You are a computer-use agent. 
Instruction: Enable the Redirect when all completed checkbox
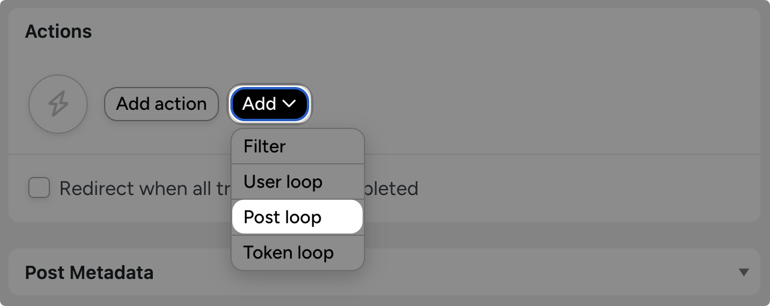click(40, 188)
